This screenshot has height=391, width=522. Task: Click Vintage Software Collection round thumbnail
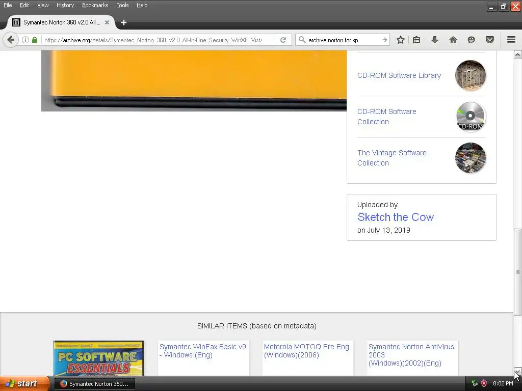tap(470, 158)
